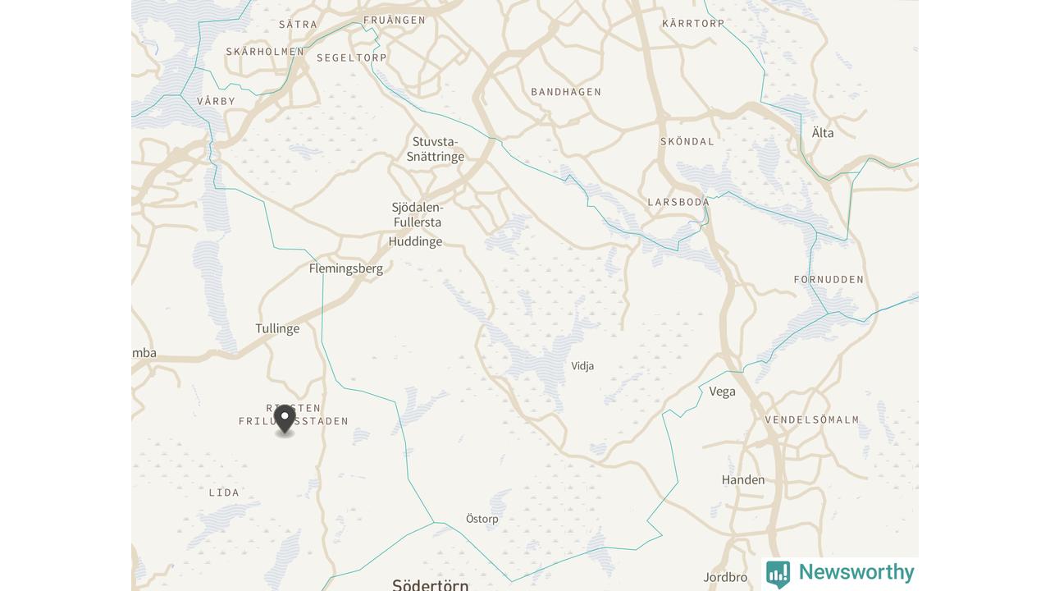
Task: Click the Vega map label
Action: 722,392
